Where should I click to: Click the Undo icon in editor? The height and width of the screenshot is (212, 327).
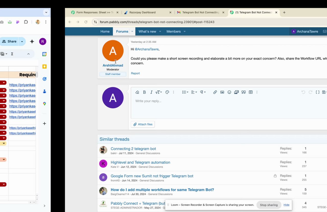[x=303, y=92]
